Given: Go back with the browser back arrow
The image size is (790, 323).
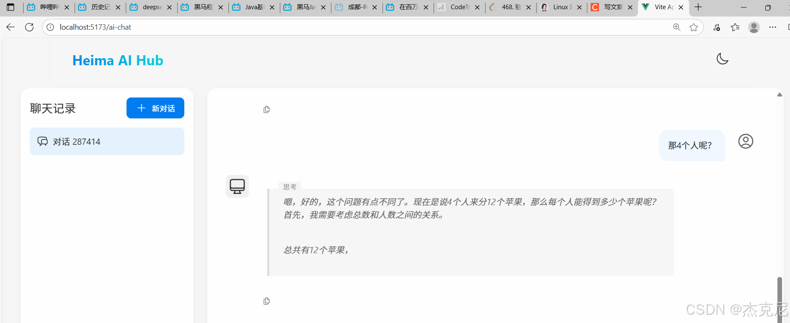Looking at the screenshot, I should tap(10, 27).
